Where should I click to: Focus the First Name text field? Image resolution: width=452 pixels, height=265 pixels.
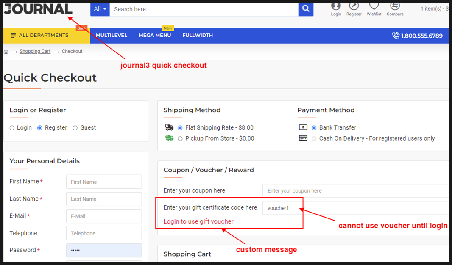click(104, 182)
